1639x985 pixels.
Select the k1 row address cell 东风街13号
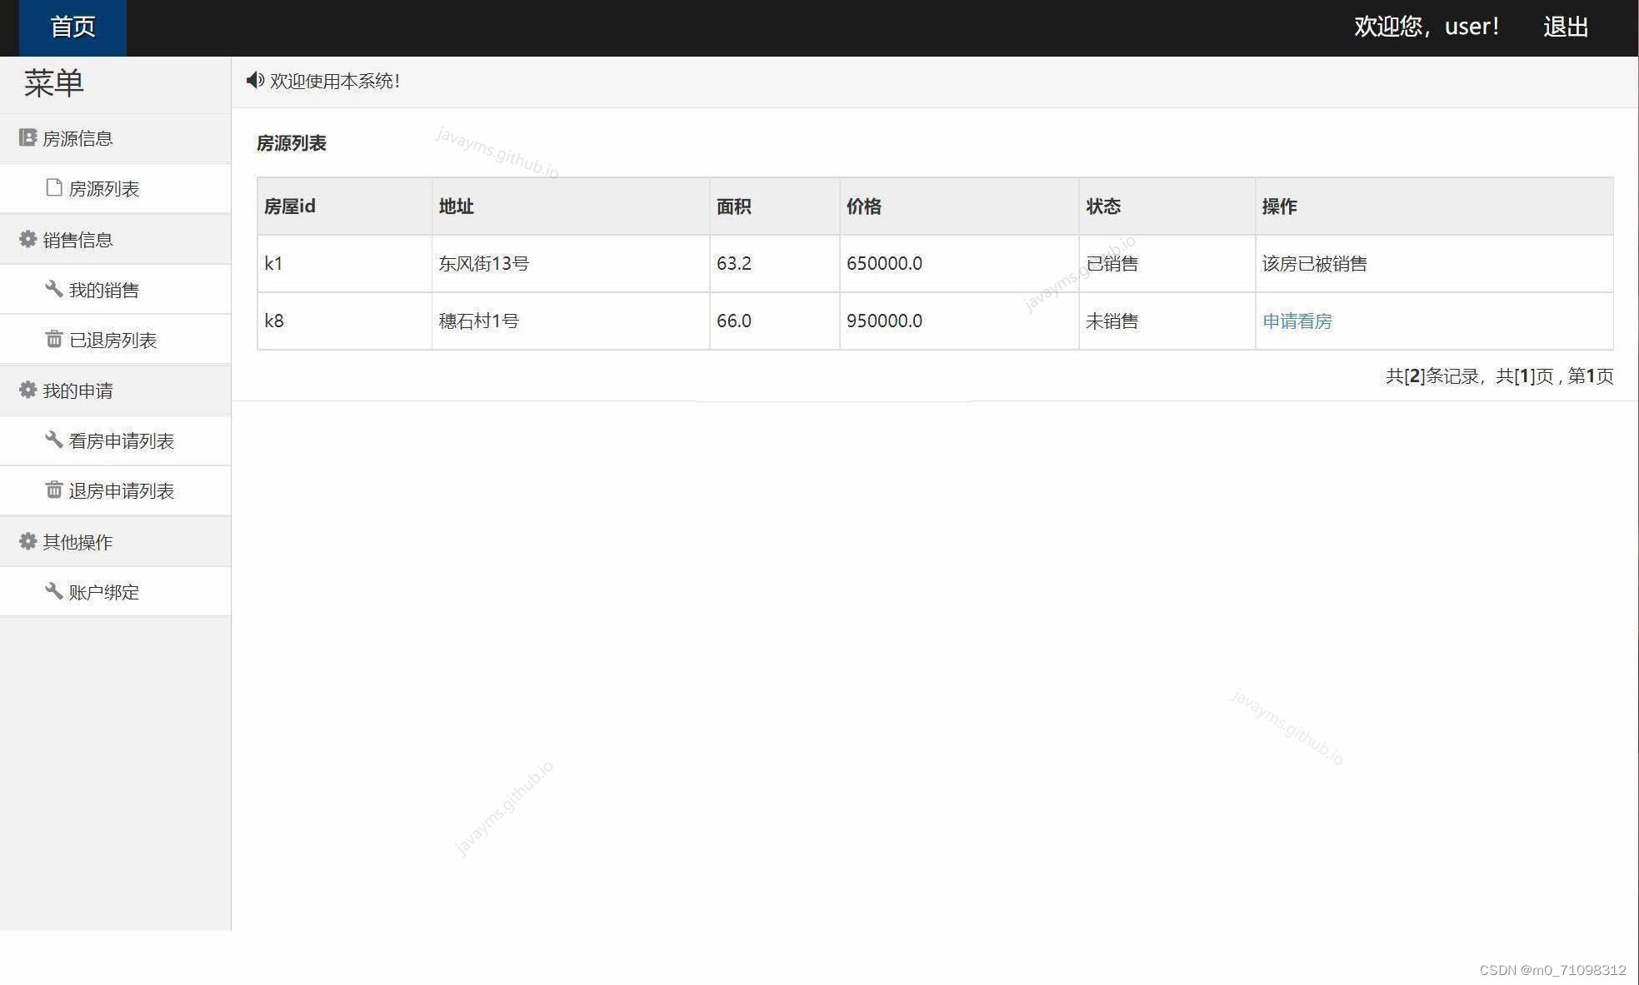[x=483, y=263]
